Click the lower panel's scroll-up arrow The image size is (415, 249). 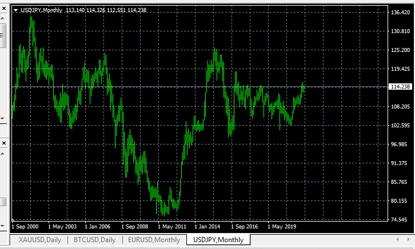point(2,153)
